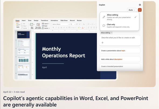This screenshot has width=159, height=109.
Task: Expand the New Slide dropdown arrow
Action: coord(34,25)
